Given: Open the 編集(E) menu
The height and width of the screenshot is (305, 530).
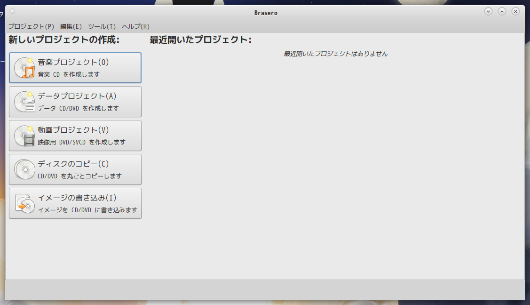Looking at the screenshot, I should 71,26.
